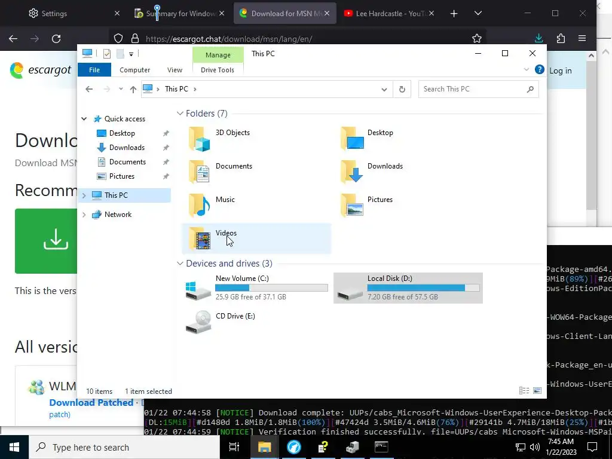Click the Manage contextual tab
This screenshot has height=459, width=612.
click(x=218, y=55)
